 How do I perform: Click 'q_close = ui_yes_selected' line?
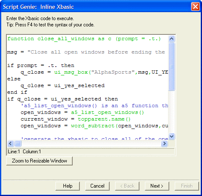tap(63, 85)
